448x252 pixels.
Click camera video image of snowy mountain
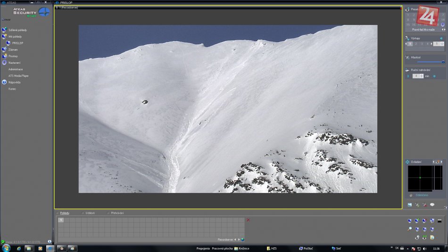tap(228, 109)
